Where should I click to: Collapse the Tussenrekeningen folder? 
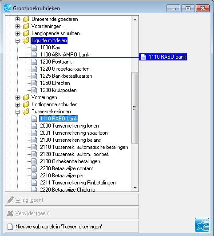17,112
